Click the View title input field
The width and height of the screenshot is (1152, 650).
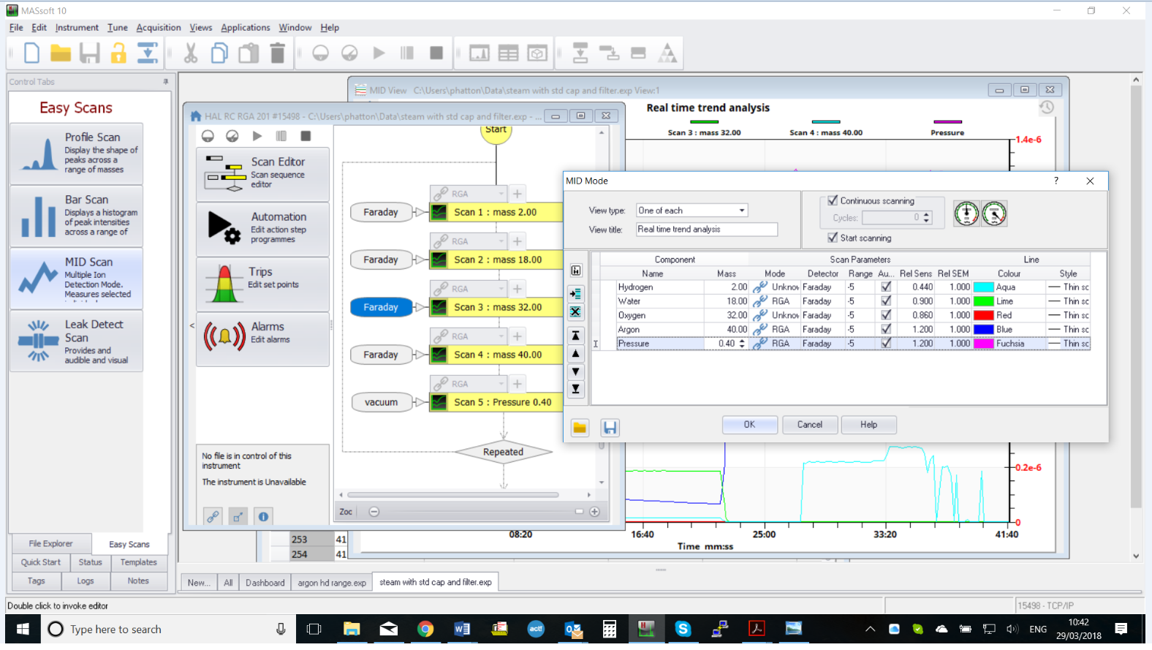706,230
